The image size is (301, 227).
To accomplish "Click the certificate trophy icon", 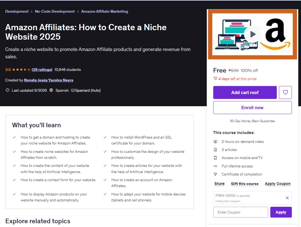I will [215, 174].
